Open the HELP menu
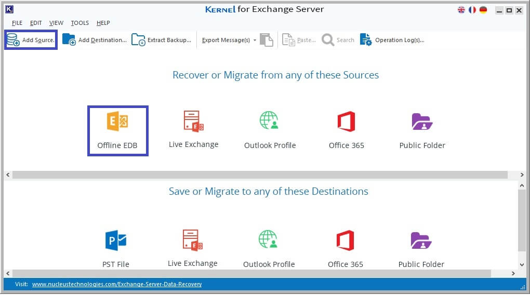The image size is (530, 295). 103,23
